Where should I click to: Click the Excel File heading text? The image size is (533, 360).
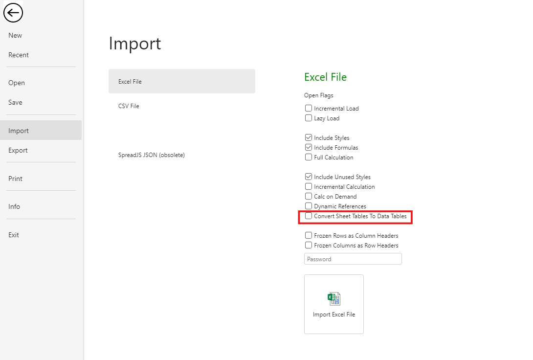tap(325, 77)
